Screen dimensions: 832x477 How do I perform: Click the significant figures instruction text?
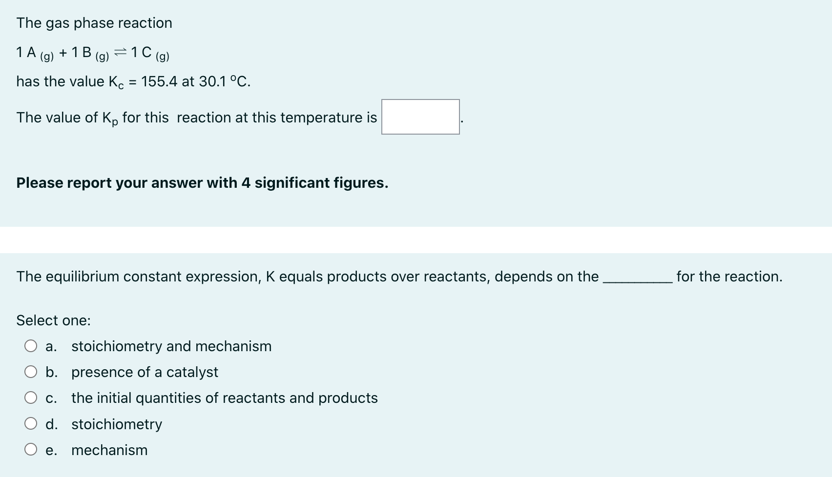click(202, 182)
